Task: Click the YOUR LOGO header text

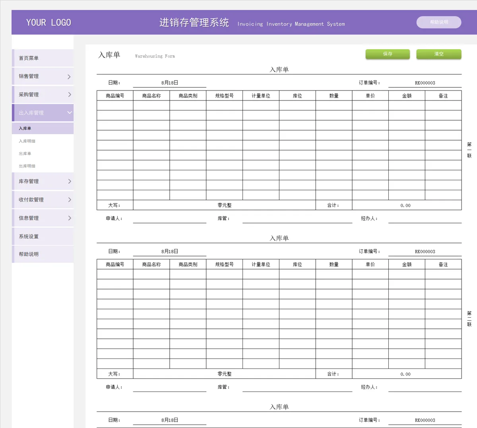Action: [48, 23]
